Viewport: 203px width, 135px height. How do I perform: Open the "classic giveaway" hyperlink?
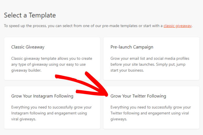(177, 26)
